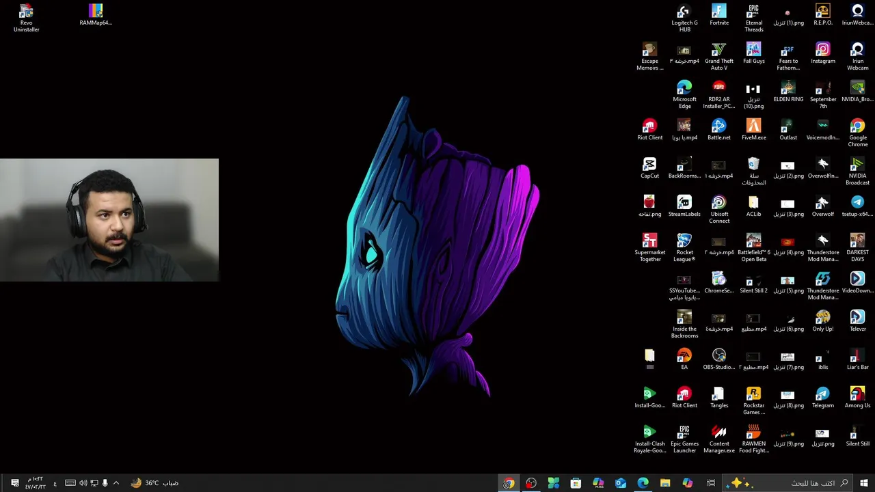The height and width of the screenshot is (492, 875).
Task: Open File Explorer from the taskbar
Action: pyautogui.click(x=665, y=483)
